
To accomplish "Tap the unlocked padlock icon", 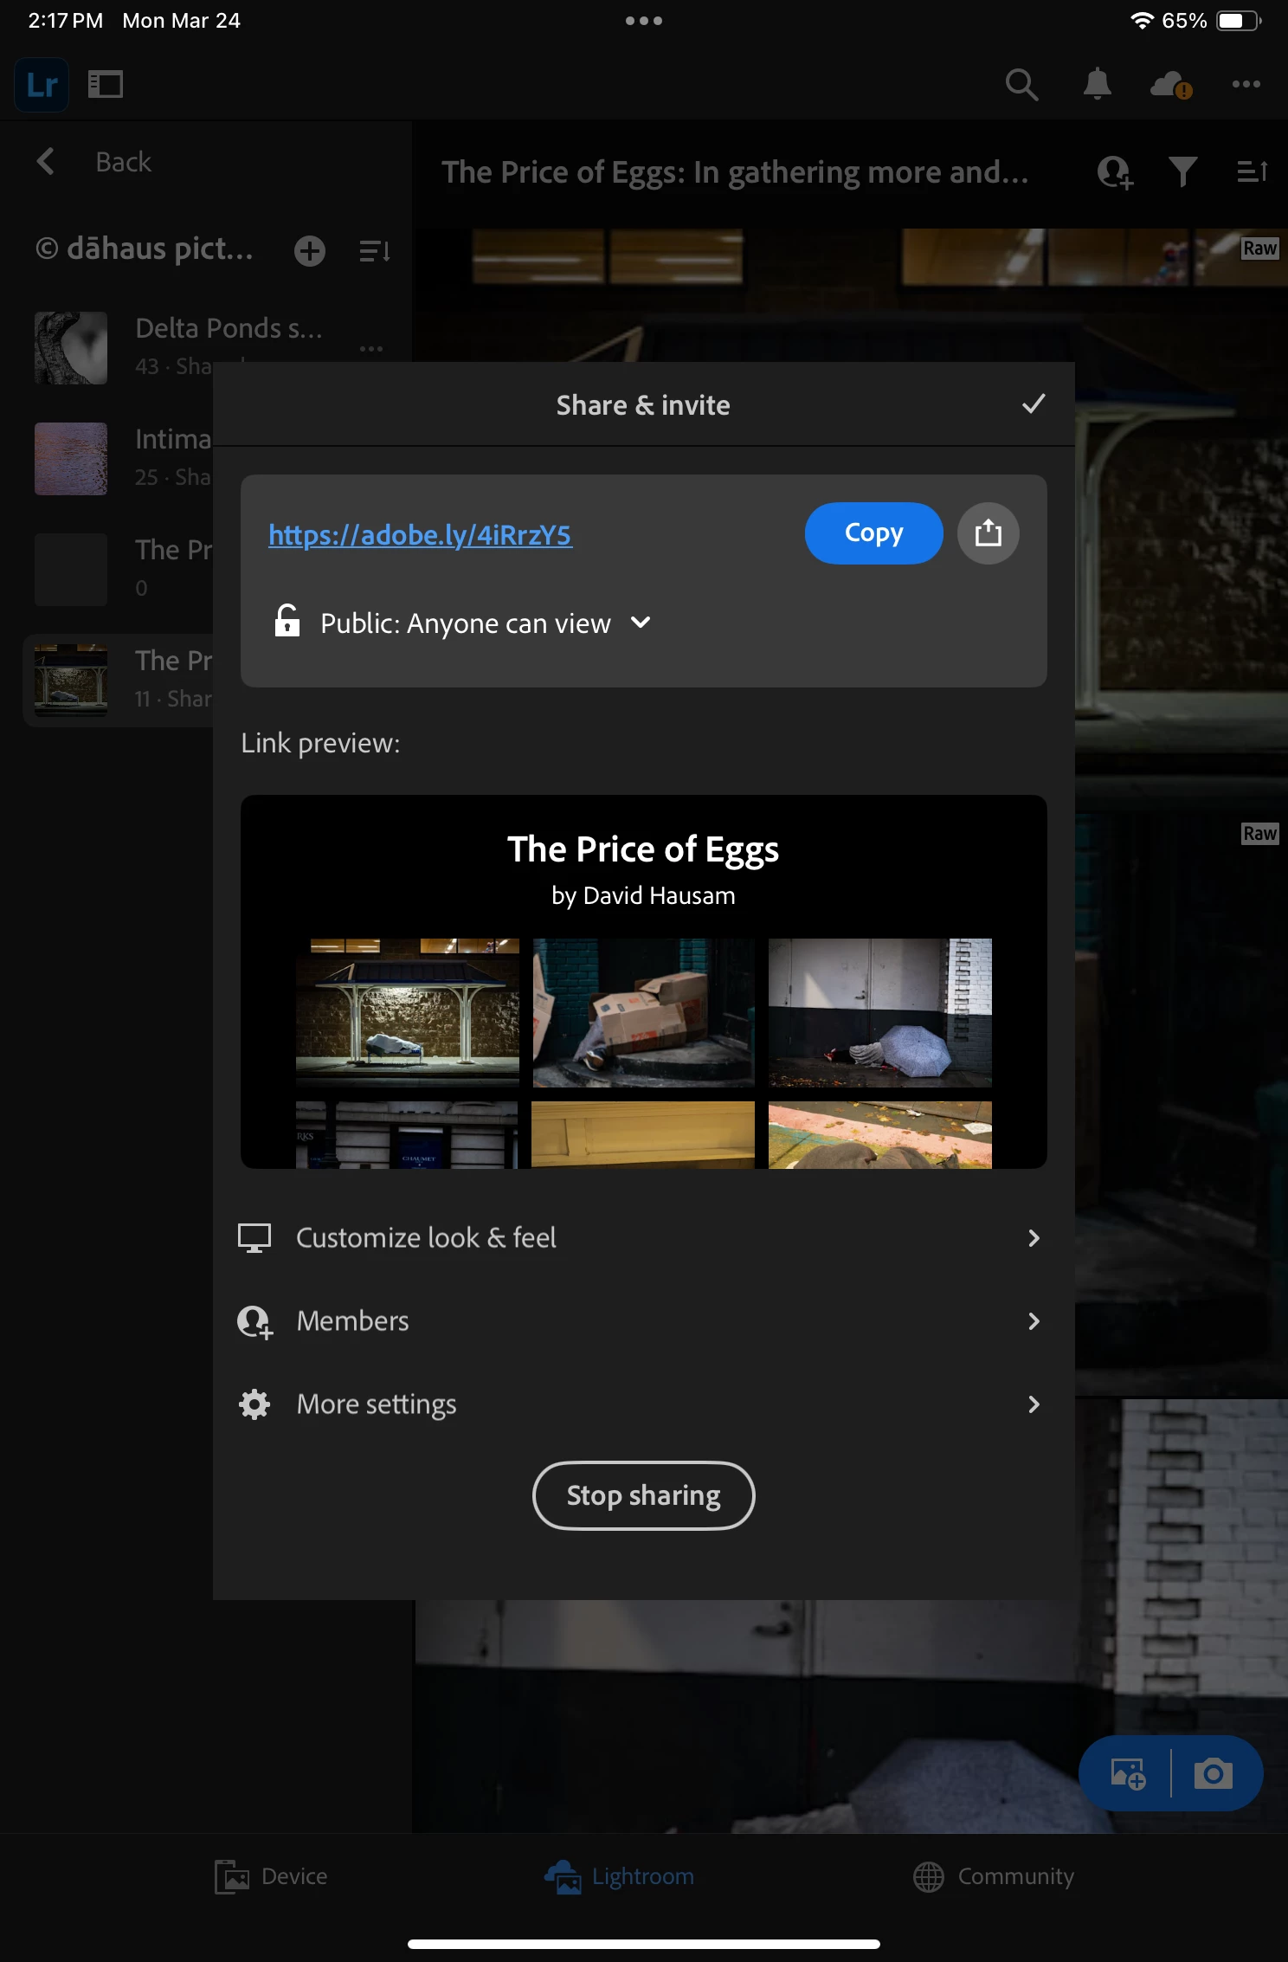I will coord(287,621).
